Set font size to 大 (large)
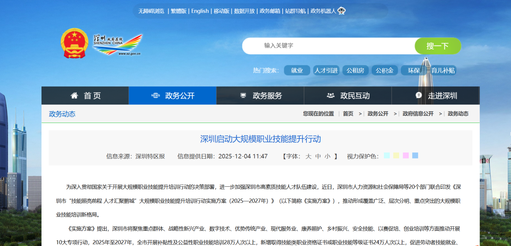The width and height of the screenshot is (511, 246). 308,156
